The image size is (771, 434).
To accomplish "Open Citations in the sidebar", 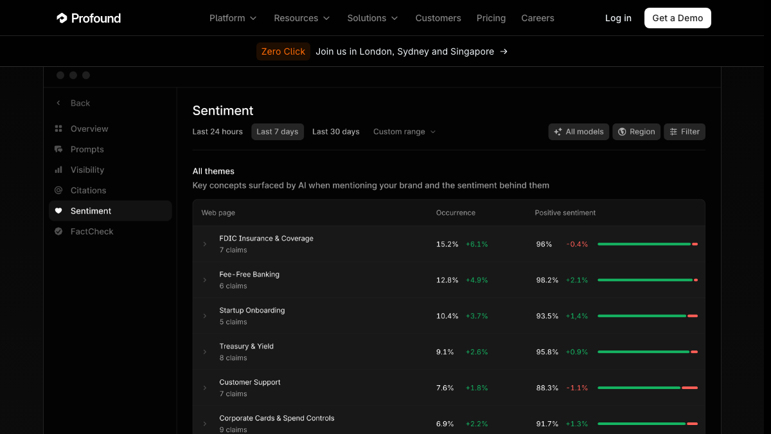I will (111, 190).
